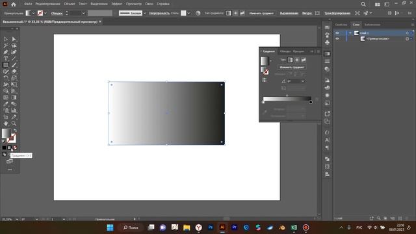The height and width of the screenshot is (234, 416).
Task: Open the Объект menu
Action: [x=70, y=4]
